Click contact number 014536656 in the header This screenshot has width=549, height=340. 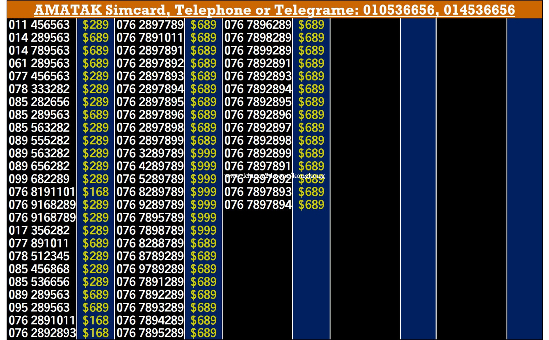click(x=479, y=10)
